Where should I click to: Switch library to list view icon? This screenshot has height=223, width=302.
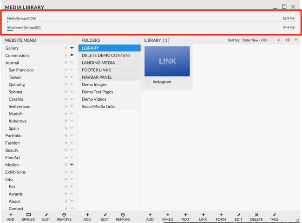tap(295, 40)
